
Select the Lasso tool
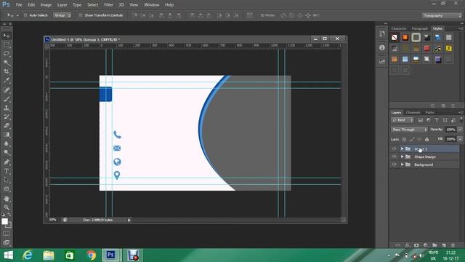(x=7, y=54)
